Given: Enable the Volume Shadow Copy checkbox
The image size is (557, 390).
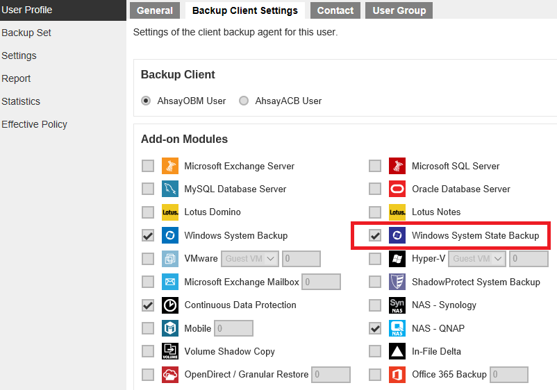Looking at the screenshot, I should tap(148, 351).
